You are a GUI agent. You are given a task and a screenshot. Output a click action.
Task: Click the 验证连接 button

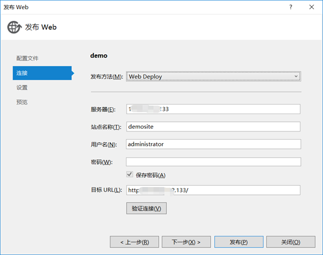click(x=146, y=208)
